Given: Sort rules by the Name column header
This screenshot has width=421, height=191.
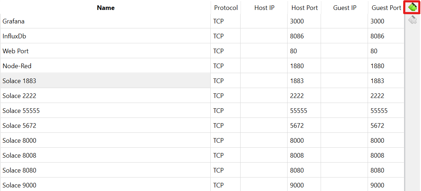Looking at the screenshot, I should (106, 8).
